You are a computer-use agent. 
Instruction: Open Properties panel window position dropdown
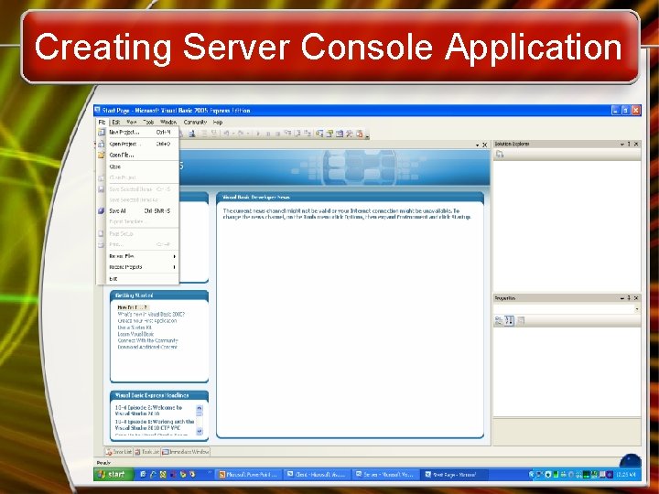622,298
